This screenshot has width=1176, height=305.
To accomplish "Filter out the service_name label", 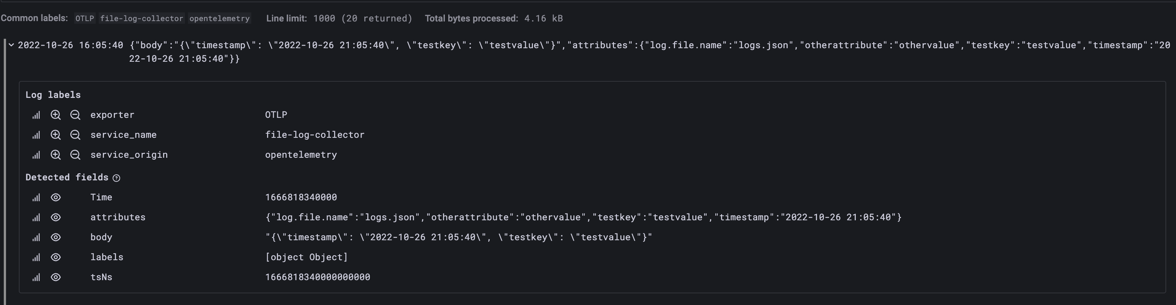I will [x=75, y=135].
